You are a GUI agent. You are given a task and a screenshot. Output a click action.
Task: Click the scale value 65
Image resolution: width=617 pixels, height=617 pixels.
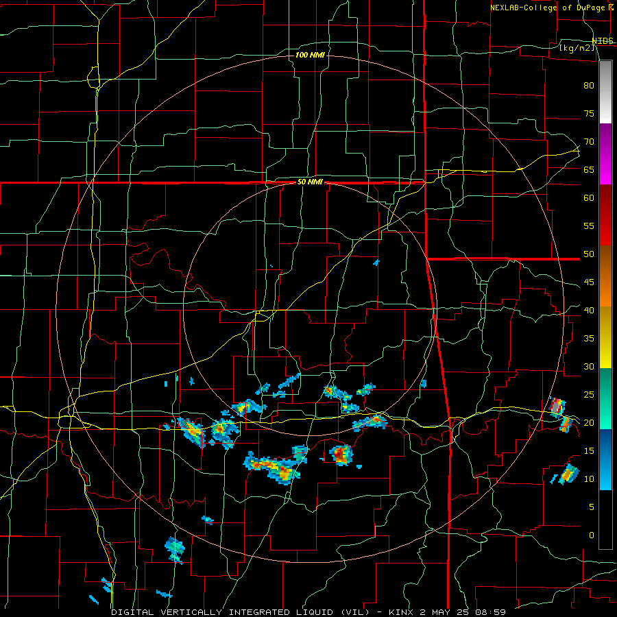coord(589,169)
